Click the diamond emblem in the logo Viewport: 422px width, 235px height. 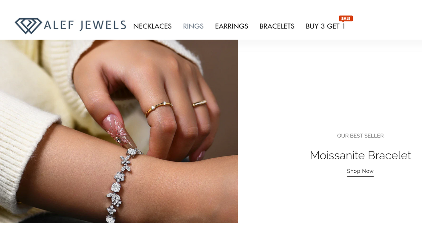28,26
